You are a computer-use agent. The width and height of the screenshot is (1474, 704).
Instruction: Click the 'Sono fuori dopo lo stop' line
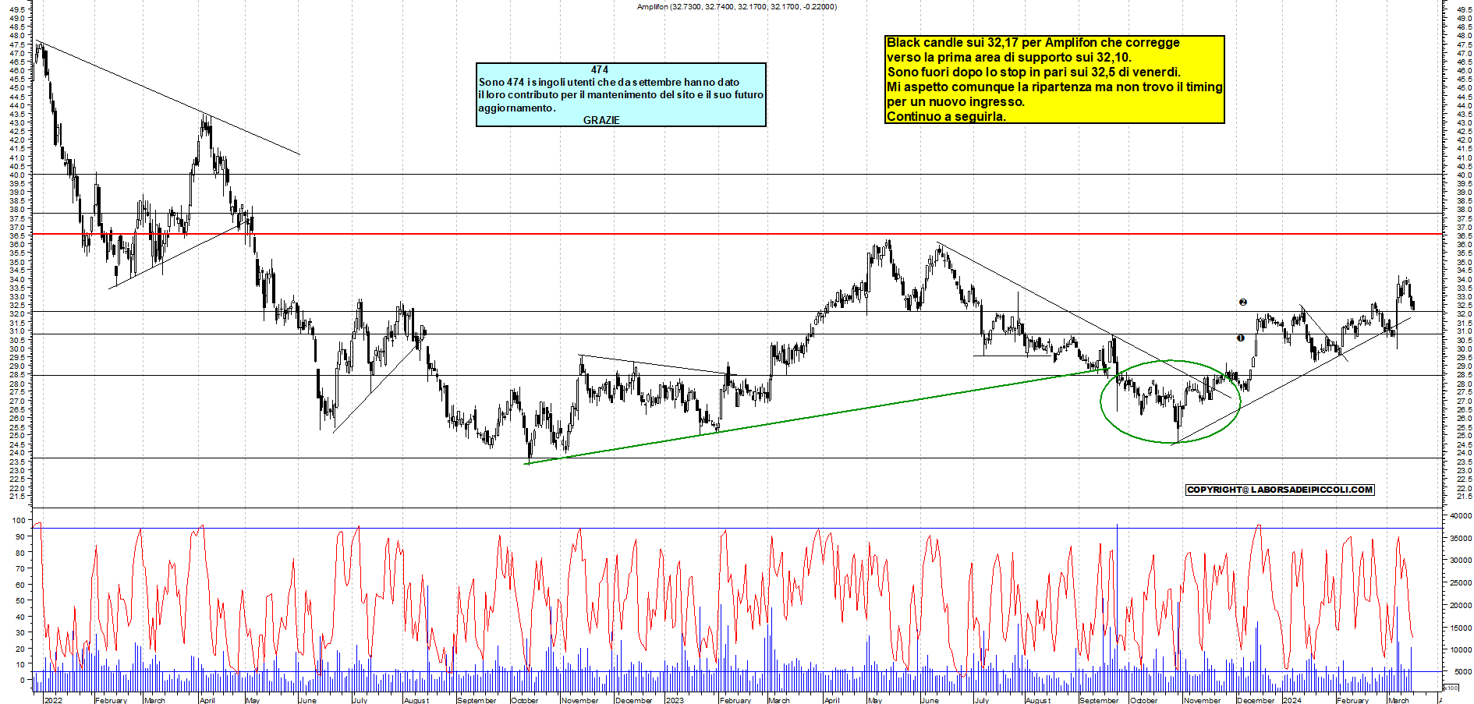pos(1034,72)
